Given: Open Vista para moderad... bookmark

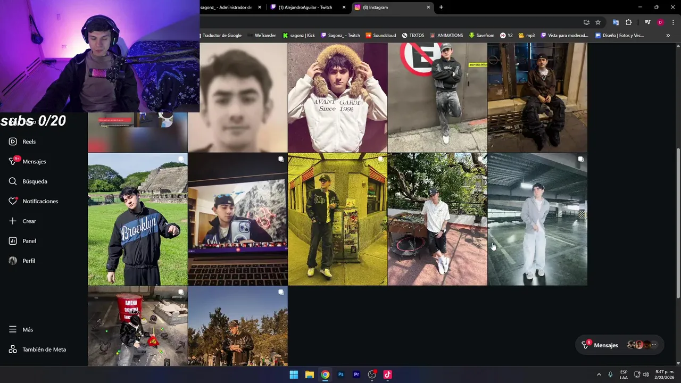Looking at the screenshot, I should pos(564,36).
